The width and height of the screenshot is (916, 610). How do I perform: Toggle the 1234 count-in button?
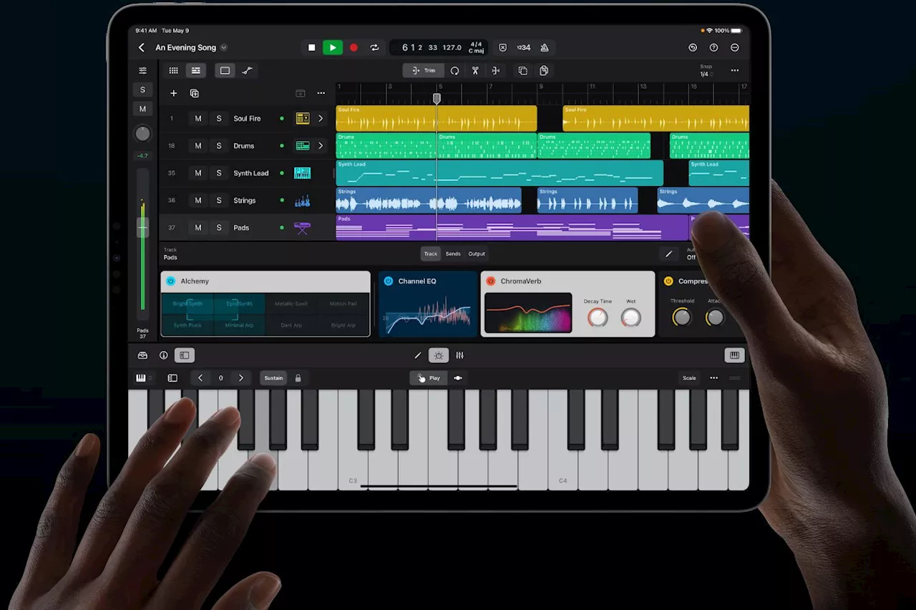coord(524,48)
